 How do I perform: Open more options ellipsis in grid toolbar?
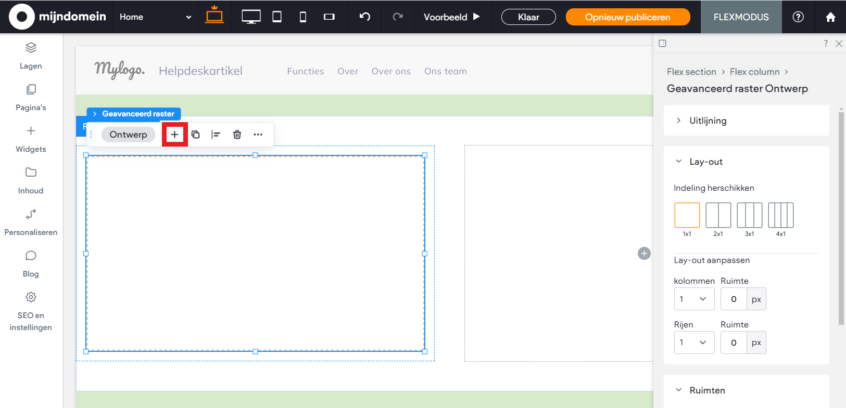[x=258, y=135]
